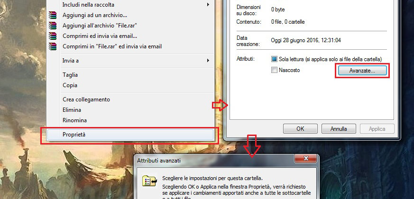Expand the "Invia a" submenu arrow
This screenshot has height=199, width=414.
208,61
